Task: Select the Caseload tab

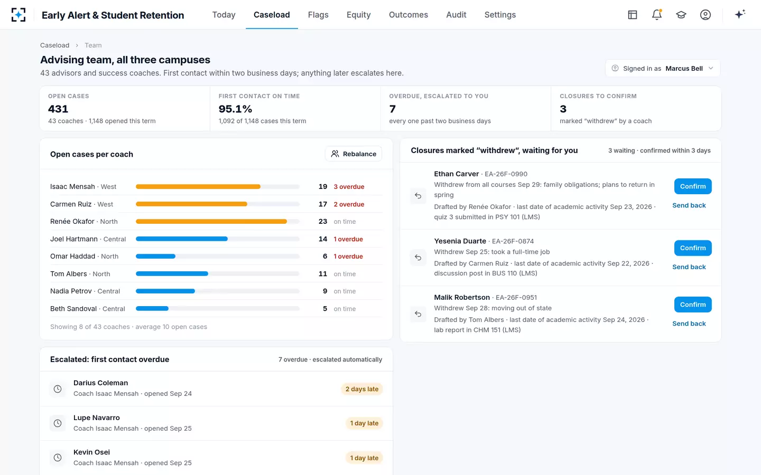Action: click(x=272, y=15)
